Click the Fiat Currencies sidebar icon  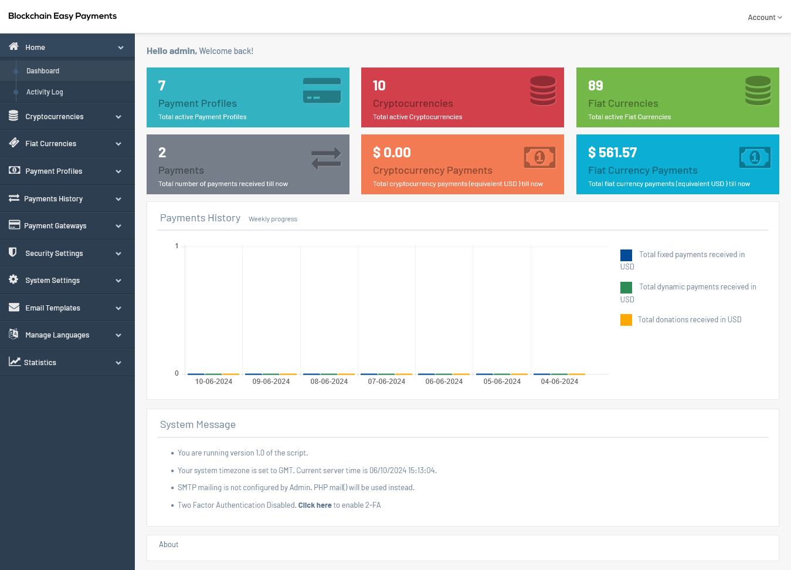(13, 143)
